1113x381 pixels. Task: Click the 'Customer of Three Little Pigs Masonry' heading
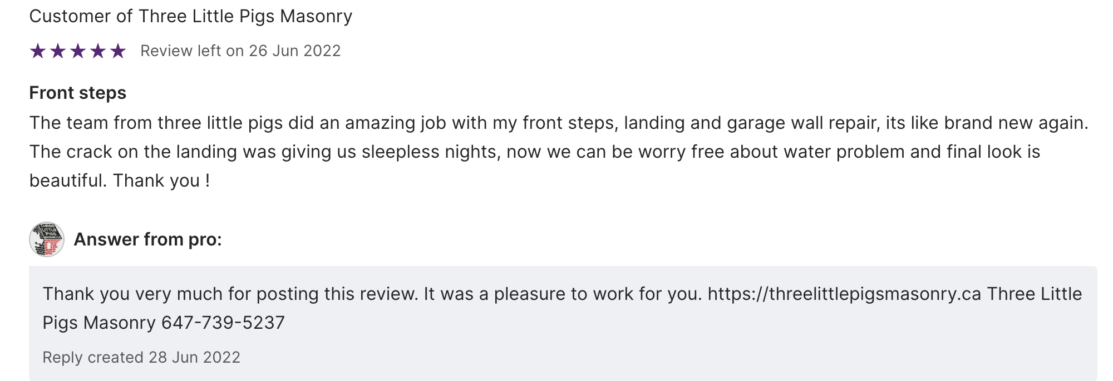(190, 17)
